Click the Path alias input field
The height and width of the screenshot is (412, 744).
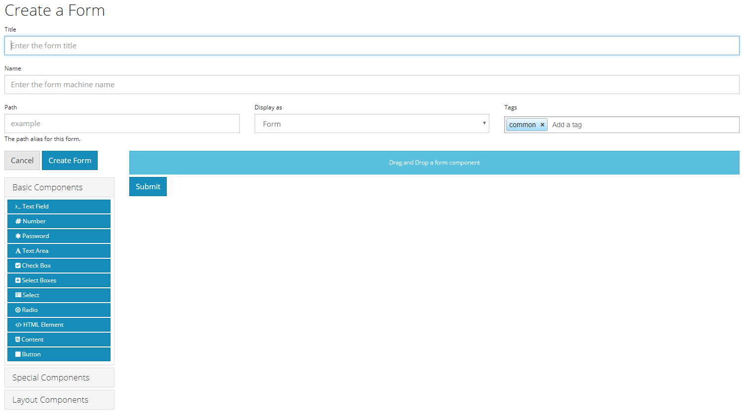(122, 123)
